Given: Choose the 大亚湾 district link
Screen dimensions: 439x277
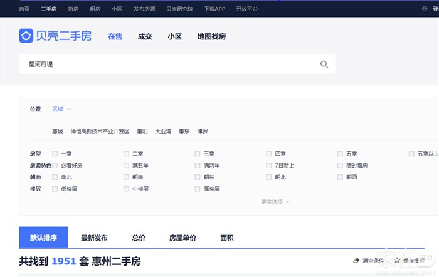Looking at the screenshot, I should (x=163, y=132).
